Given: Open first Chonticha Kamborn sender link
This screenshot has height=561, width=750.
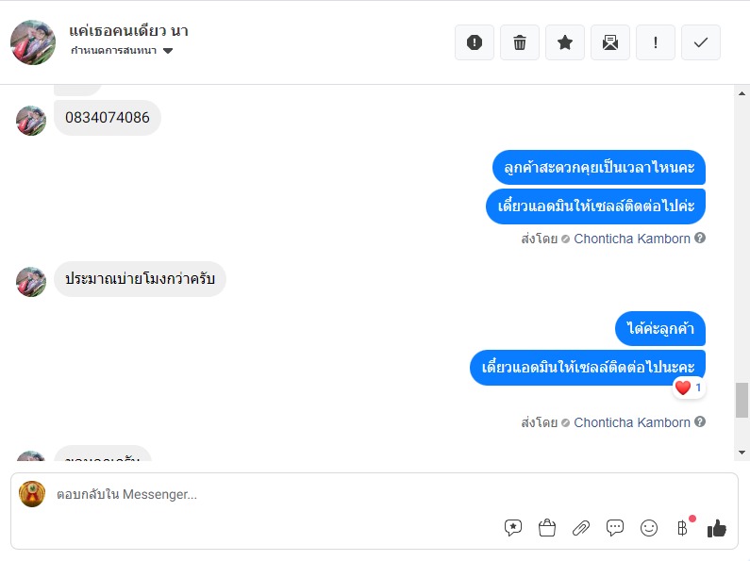Looking at the screenshot, I should 632,239.
